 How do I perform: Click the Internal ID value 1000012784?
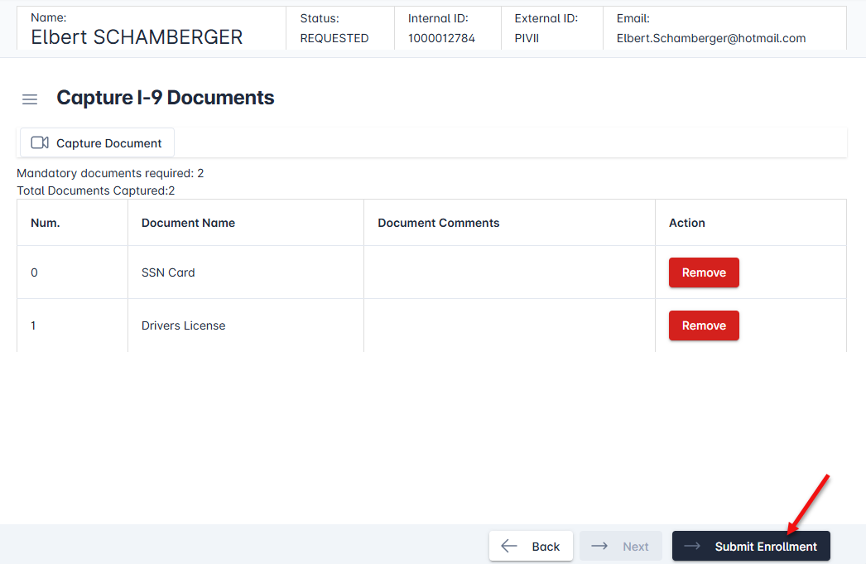click(441, 38)
